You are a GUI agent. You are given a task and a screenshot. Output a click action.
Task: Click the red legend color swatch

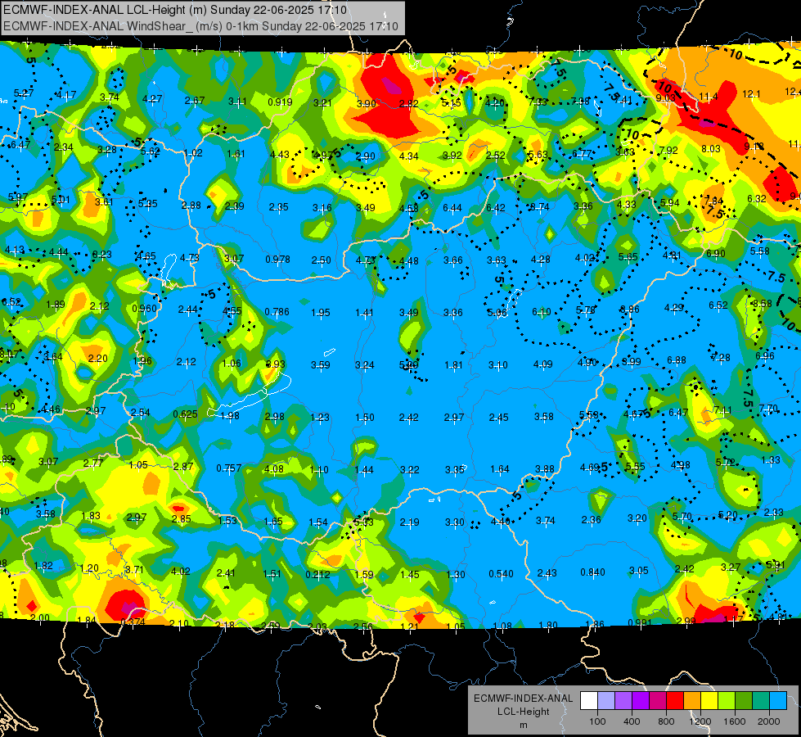pos(675,701)
